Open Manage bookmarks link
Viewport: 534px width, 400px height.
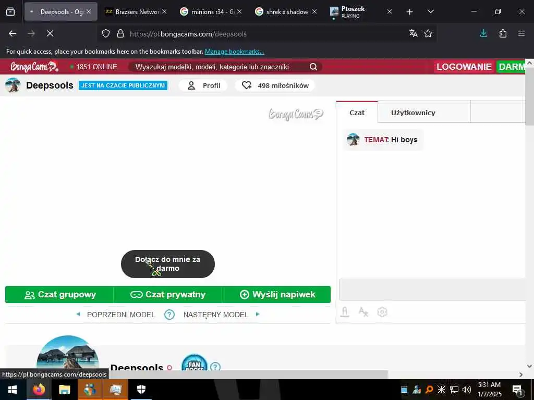234,52
